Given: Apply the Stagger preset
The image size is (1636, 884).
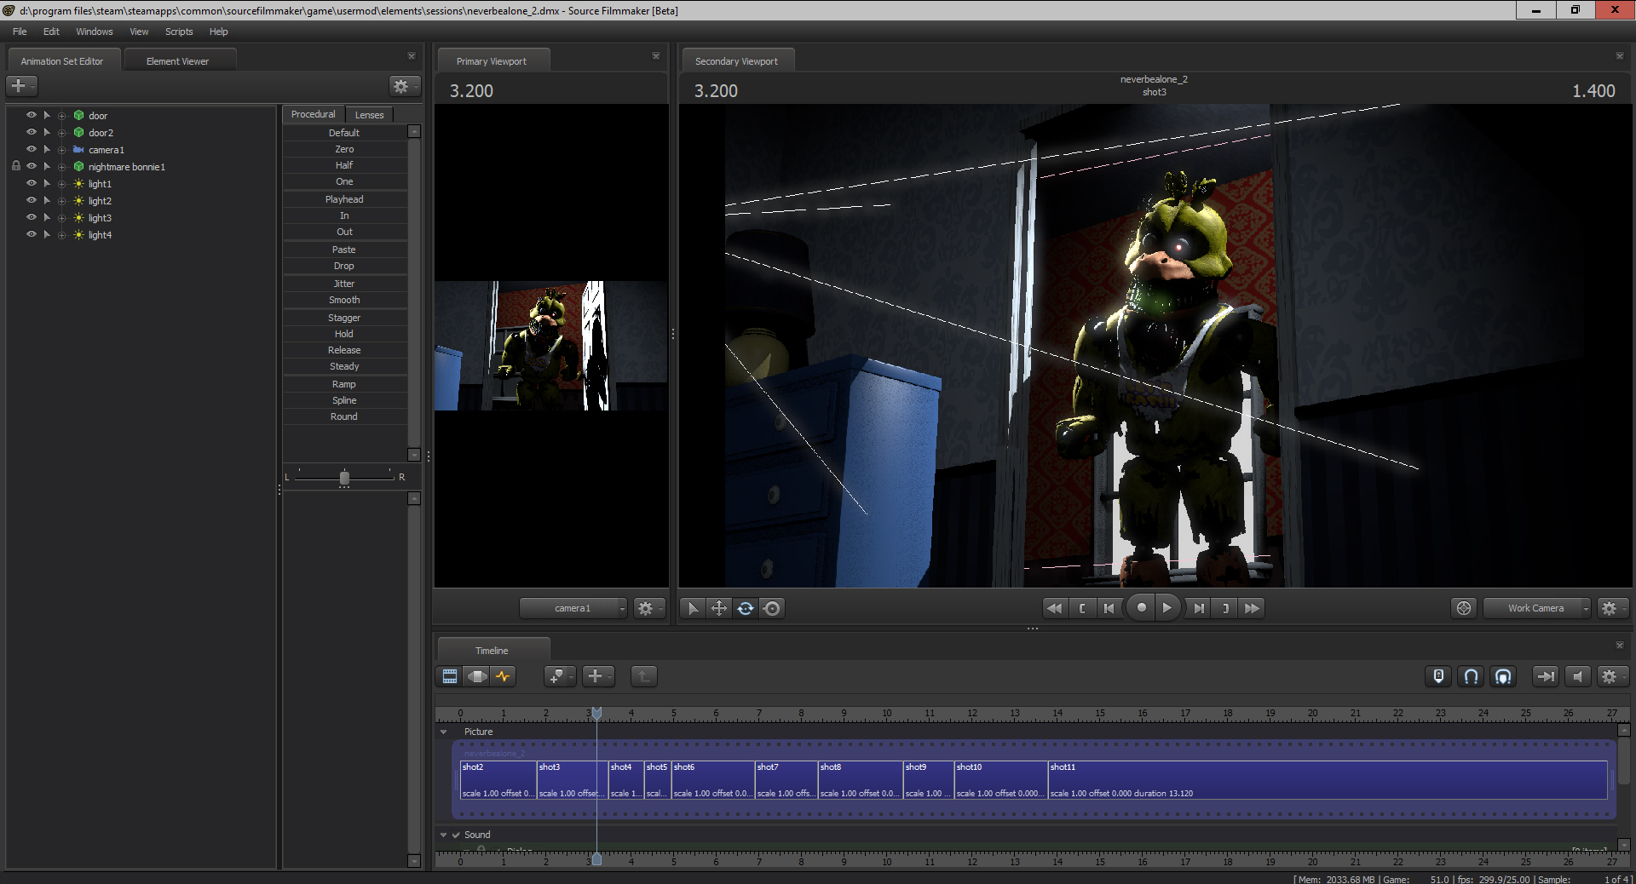Looking at the screenshot, I should [344, 318].
